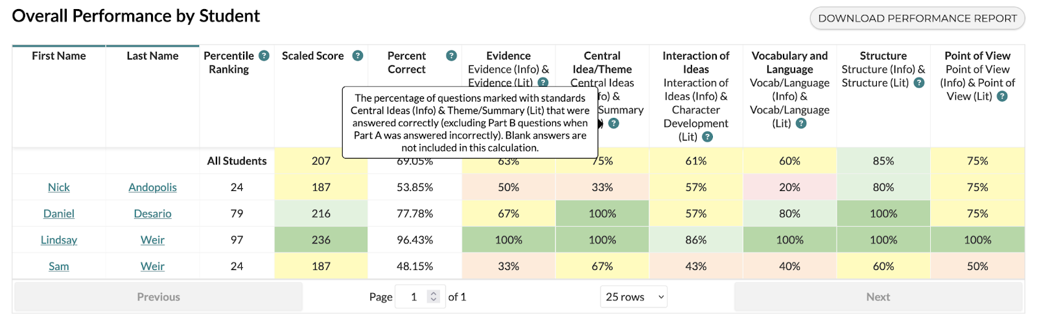1037x323 pixels.
Task: Click help icon for Vocabulary and Language column
Action: click(x=801, y=123)
